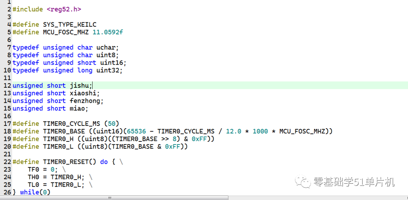Click the 'TIMER0_L' macro name on line 20
The width and height of the screenshot is (408, 200).
click(58, 147)
